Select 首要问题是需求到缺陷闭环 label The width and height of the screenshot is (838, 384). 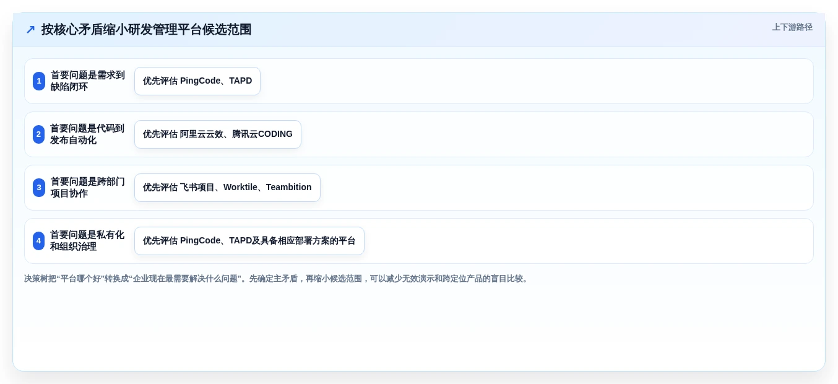(87, 81)
